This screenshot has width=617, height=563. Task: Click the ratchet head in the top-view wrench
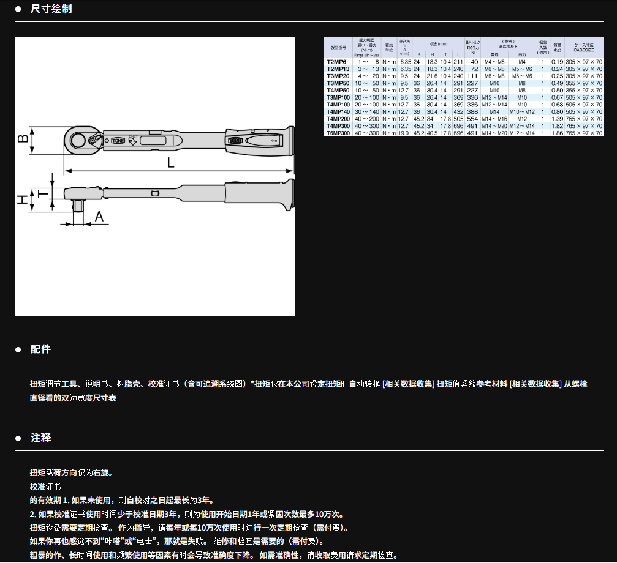(x=80, y=141)
